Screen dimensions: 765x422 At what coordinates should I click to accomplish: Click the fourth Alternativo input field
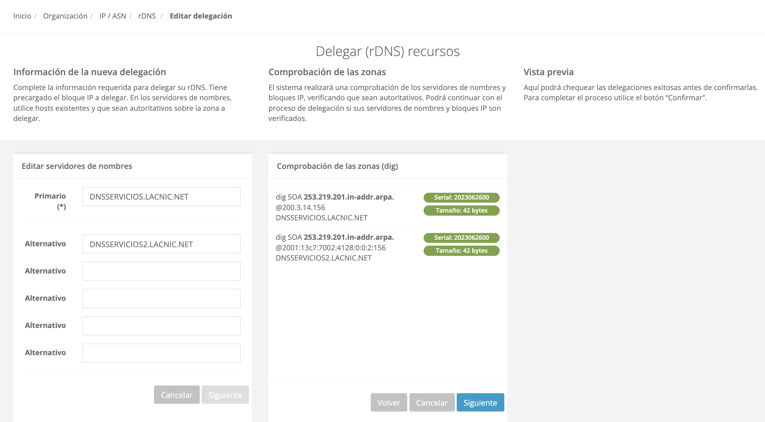click(x=161, y=326)
